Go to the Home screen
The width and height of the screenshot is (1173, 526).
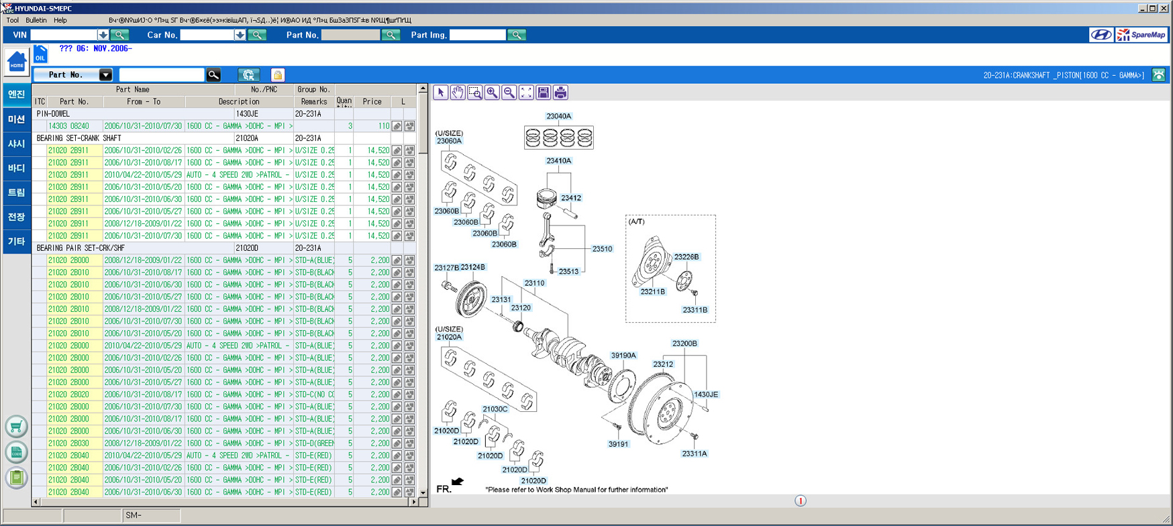[17, 62]
